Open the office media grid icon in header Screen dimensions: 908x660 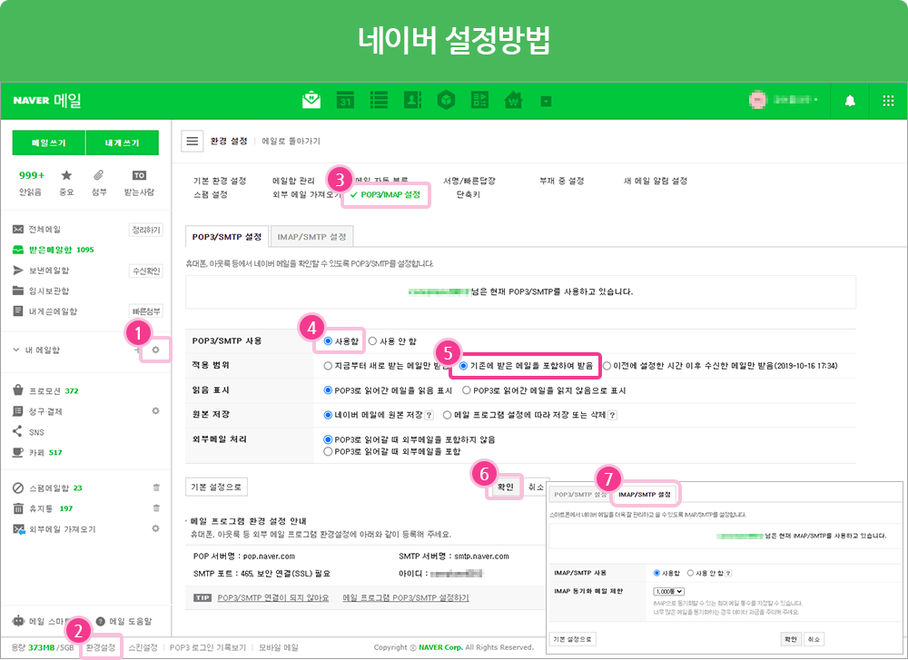479,100
